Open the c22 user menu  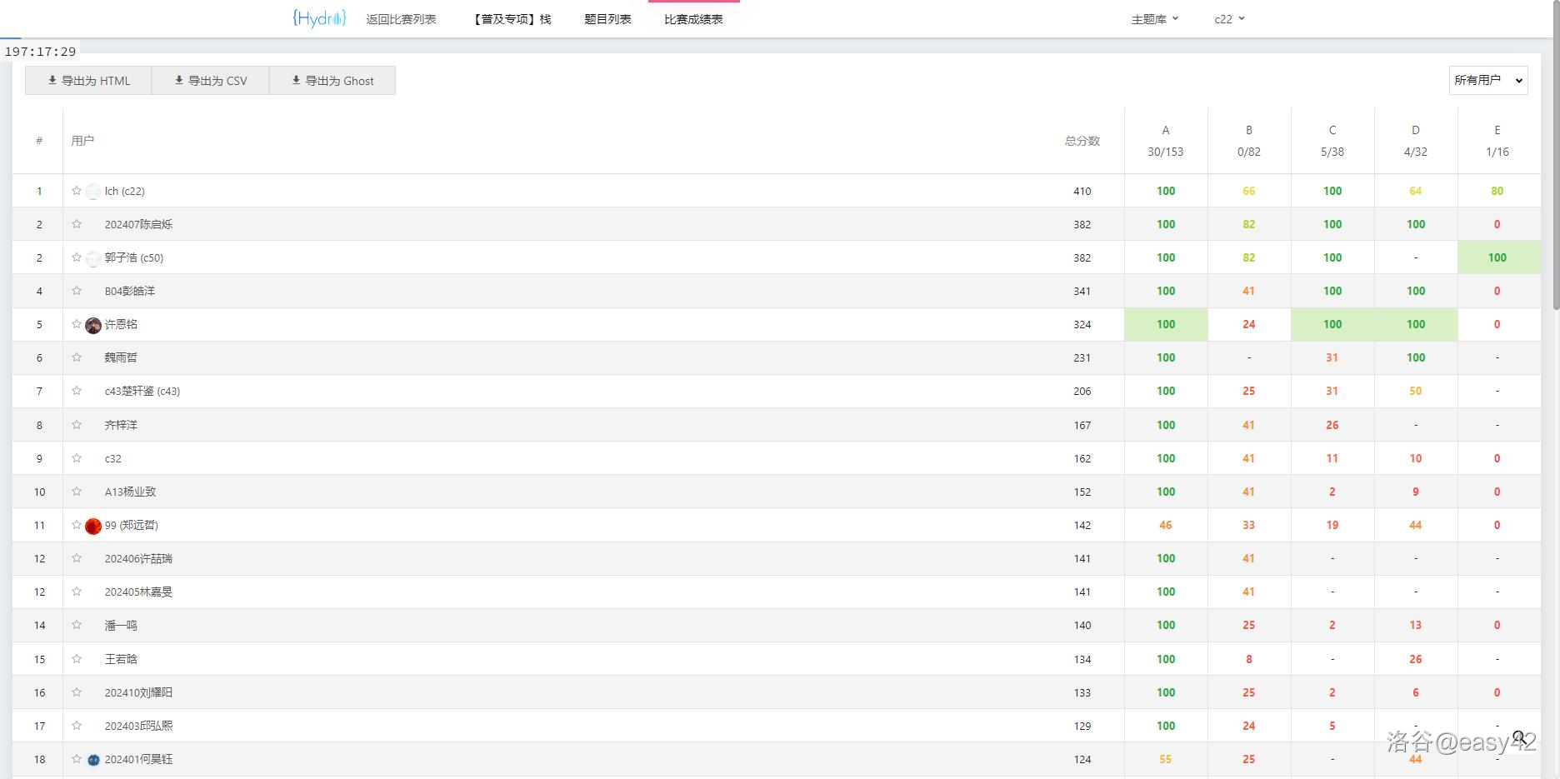tap(1229, 19)
